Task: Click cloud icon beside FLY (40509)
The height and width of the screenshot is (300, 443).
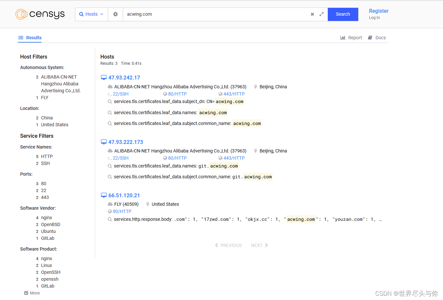Action: click(x=110, y=204)
